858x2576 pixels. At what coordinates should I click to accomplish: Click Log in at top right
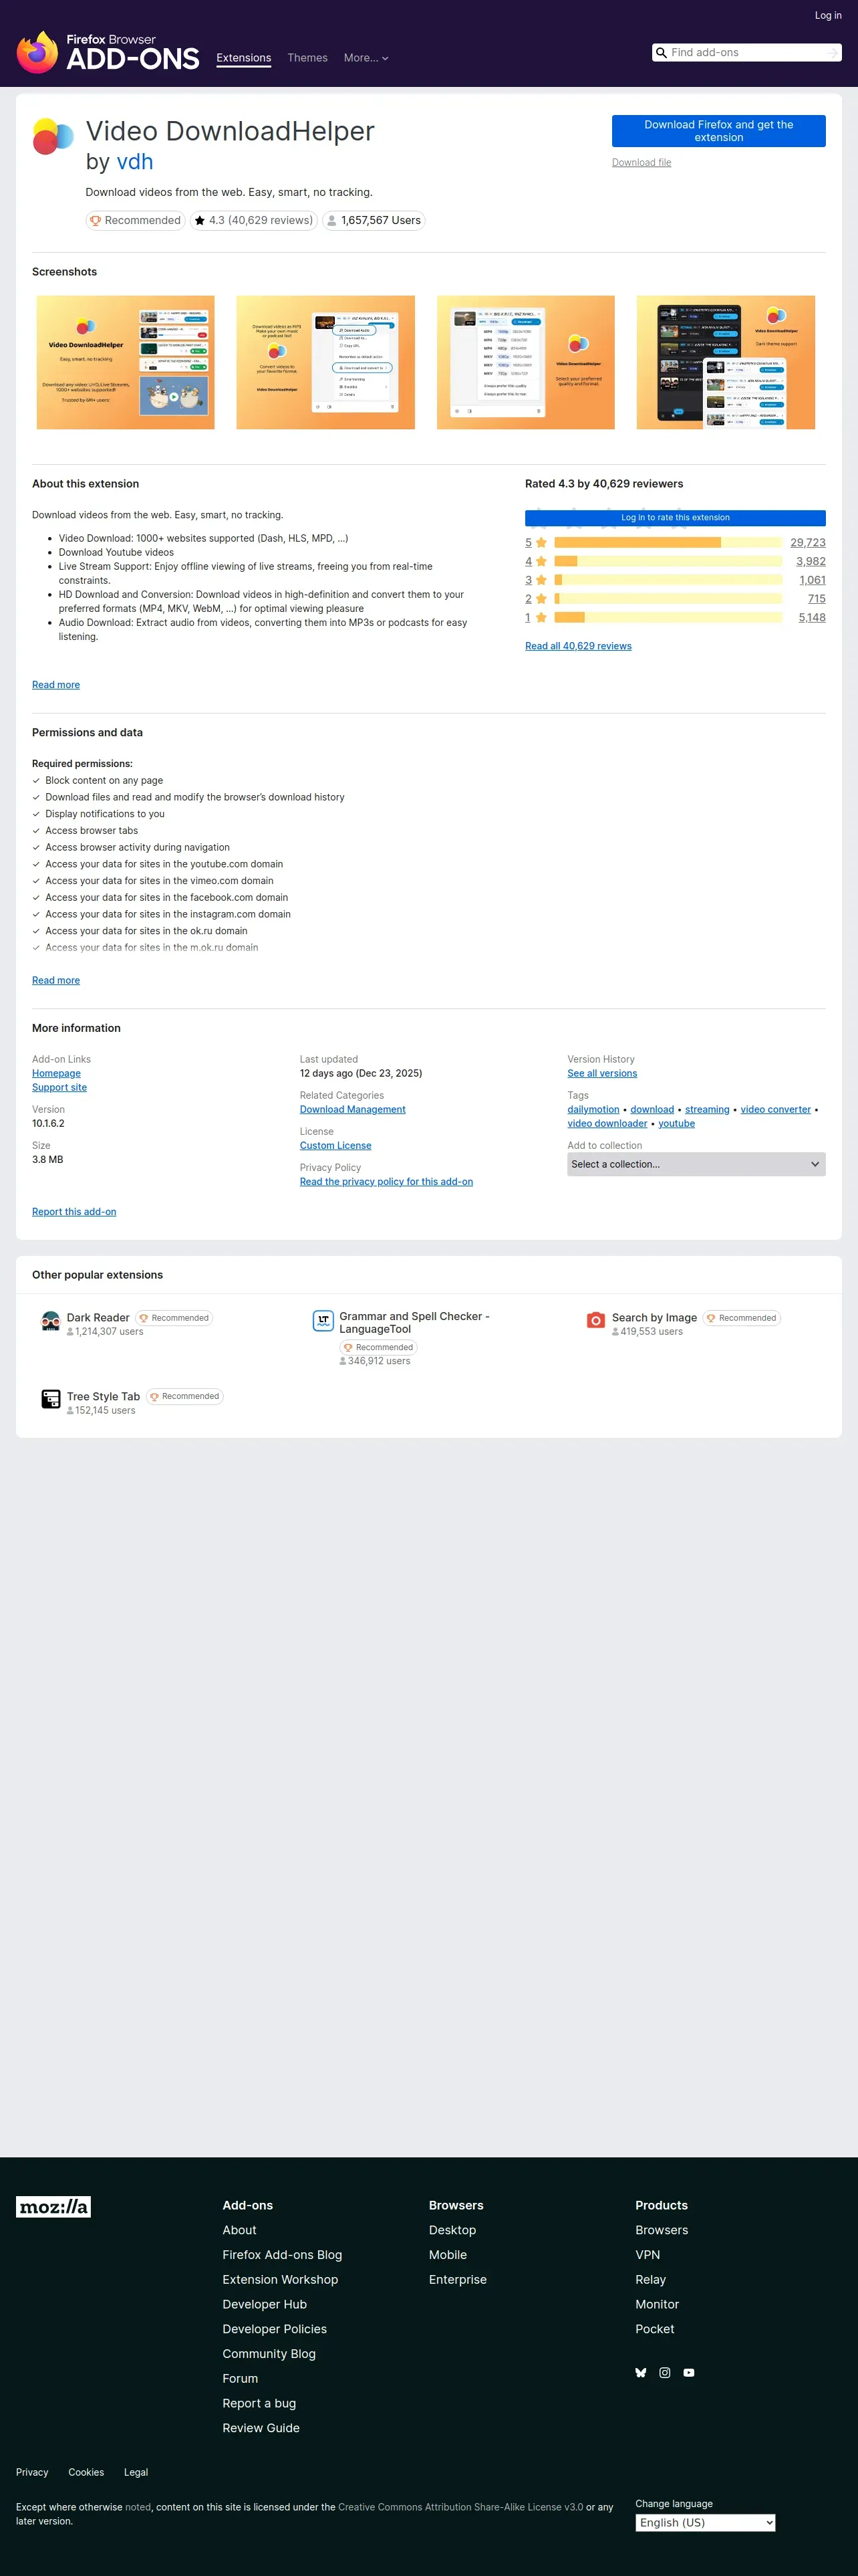coord(828,15)
